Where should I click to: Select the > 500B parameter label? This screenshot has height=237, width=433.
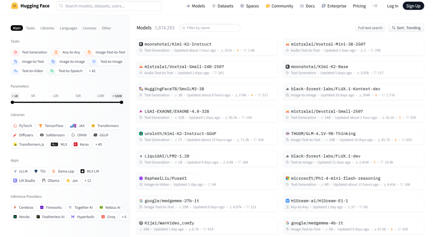click(x=117, y=96)
